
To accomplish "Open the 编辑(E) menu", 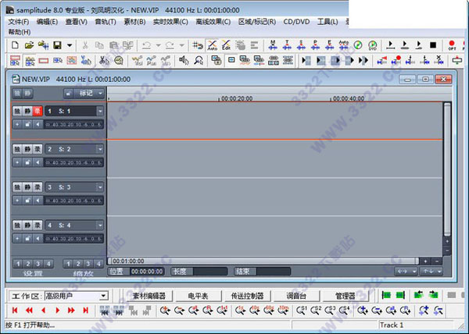I will (47, 22).
